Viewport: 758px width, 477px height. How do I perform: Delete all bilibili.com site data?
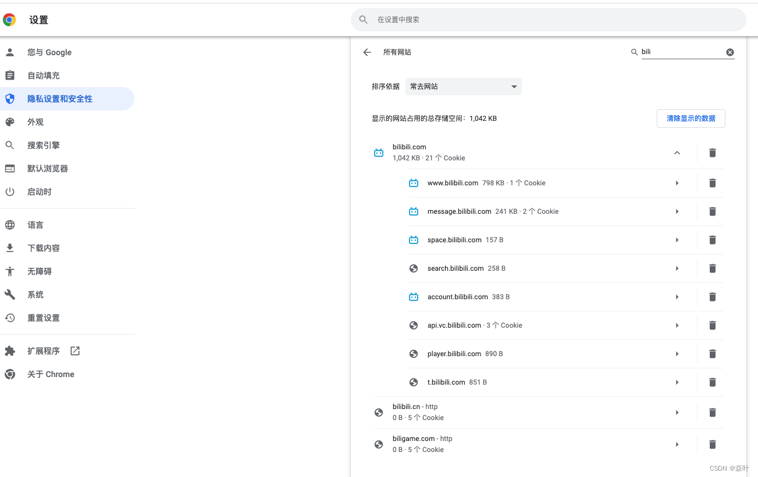click(712, 153)
